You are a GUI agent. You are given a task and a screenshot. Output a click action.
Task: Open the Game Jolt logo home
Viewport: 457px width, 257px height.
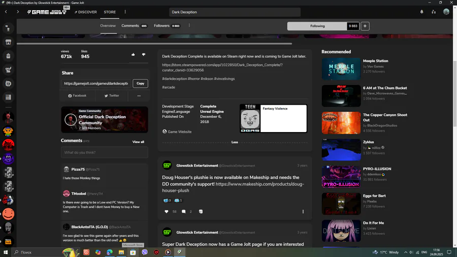(x=47, y=12)
